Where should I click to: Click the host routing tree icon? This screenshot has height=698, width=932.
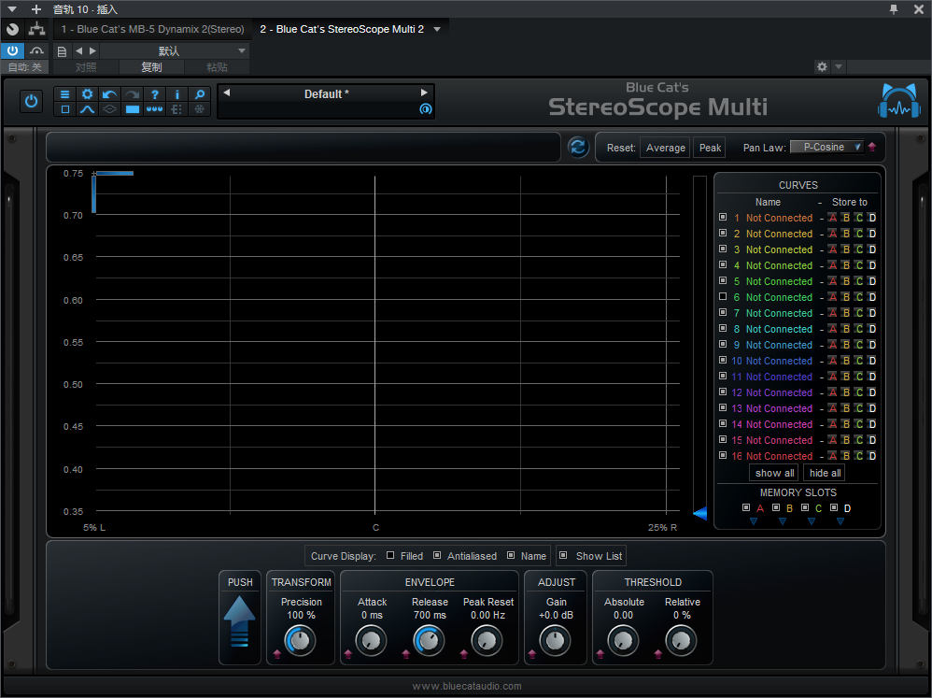(36, 29)
